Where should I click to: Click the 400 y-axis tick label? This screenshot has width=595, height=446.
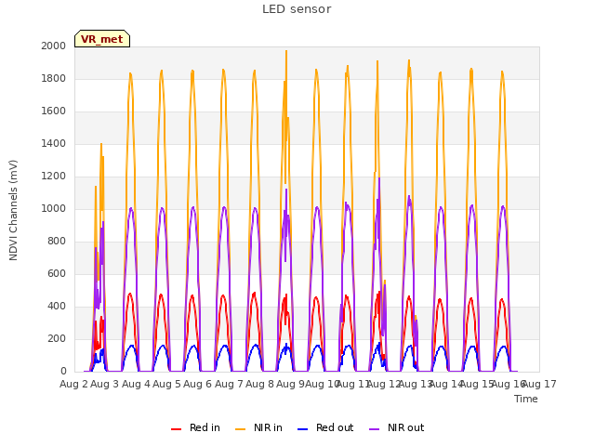[57, 306]
